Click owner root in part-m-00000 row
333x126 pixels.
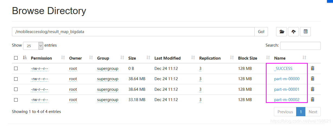(x=73, y=79)
